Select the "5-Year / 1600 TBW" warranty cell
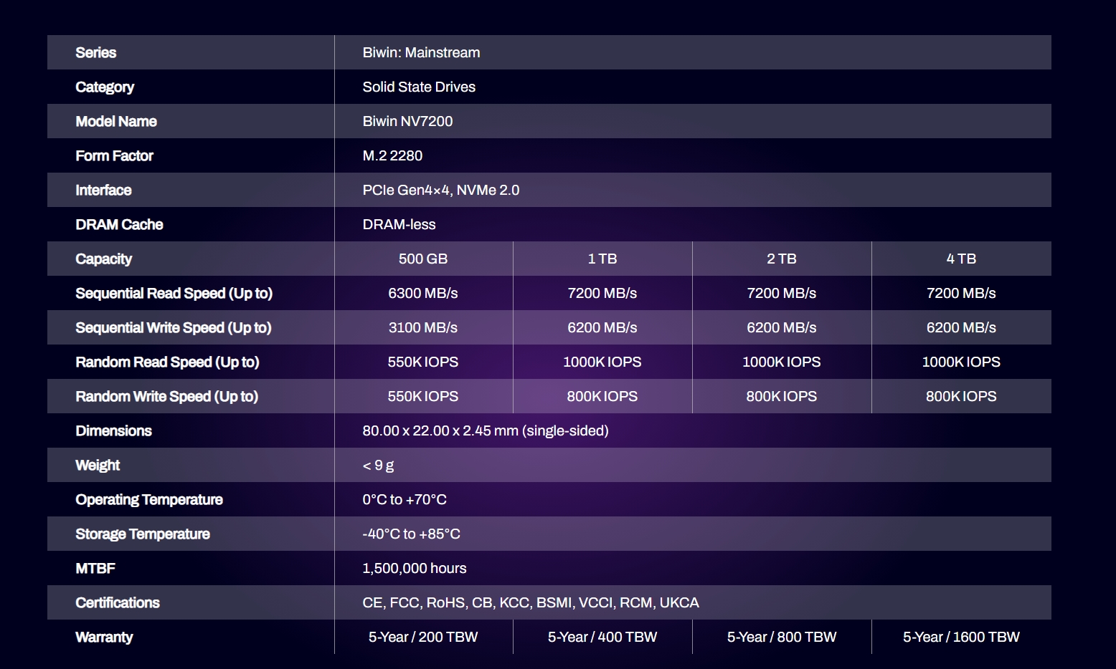Image resolution: width=1116 pixels, height=669 pixels. tap(961, 637)
